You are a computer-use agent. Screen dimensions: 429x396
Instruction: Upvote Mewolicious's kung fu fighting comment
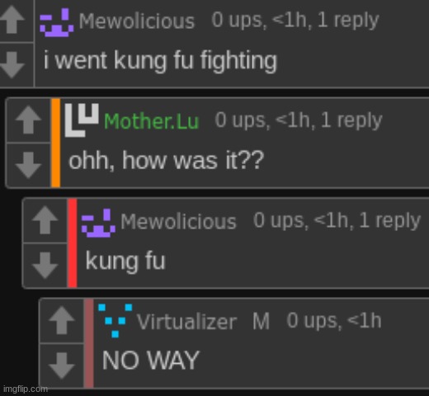[12, 20]
